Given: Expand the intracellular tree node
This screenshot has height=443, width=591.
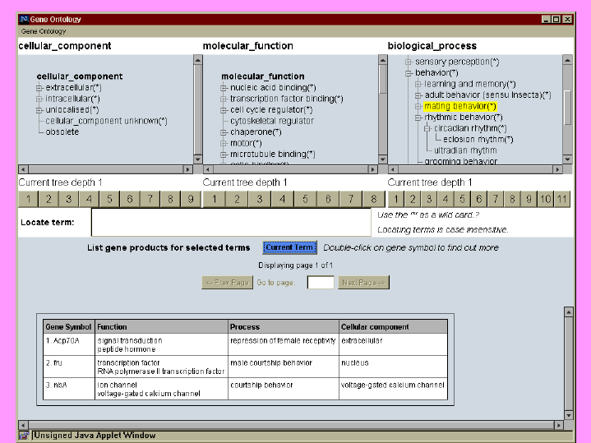Looking at the screenshot, I should [39, 99].
